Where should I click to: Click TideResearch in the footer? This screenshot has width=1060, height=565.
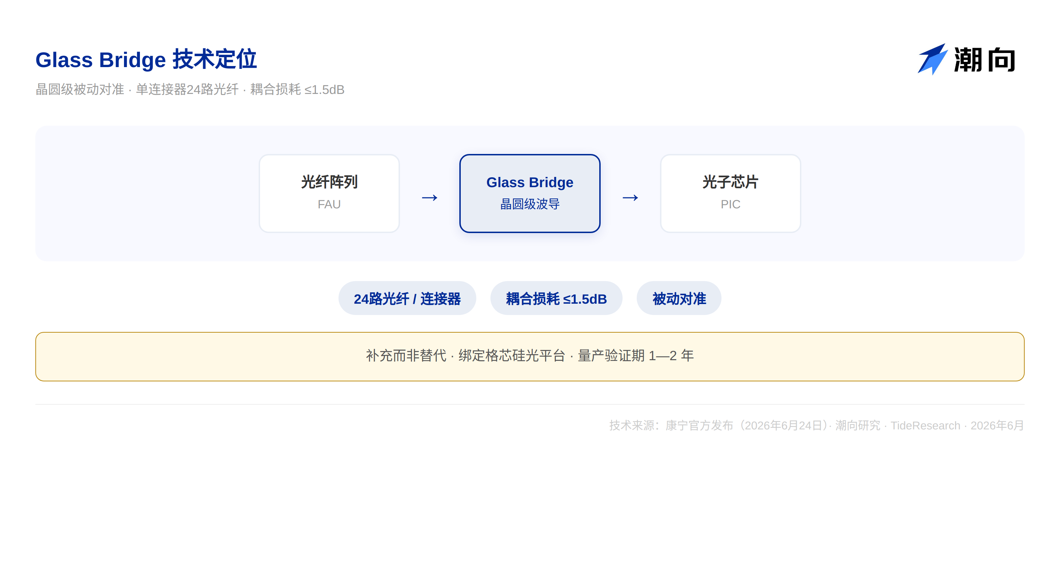tap(925, 425)
